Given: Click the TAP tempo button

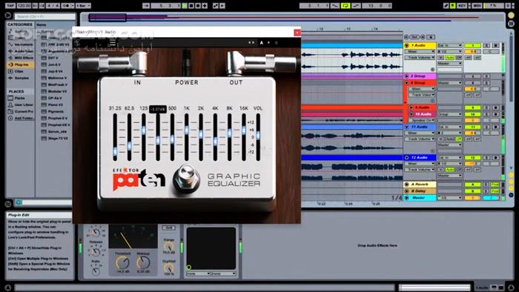Looking at the screenshot, I should (x=10, y=6).
